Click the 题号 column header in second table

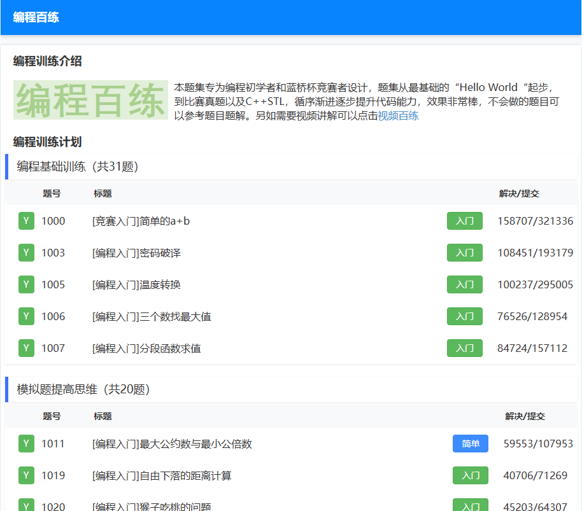(x=52, y=416)
